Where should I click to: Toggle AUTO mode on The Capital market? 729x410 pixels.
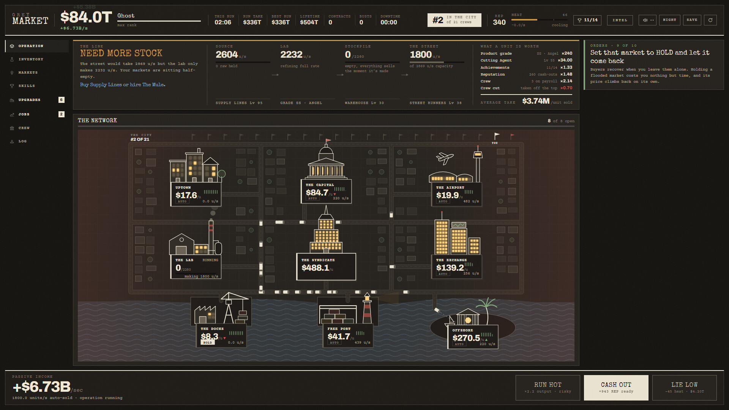(312, 199)
